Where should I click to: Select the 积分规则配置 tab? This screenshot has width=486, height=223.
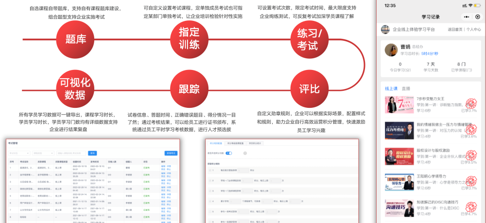coord(216,143)
